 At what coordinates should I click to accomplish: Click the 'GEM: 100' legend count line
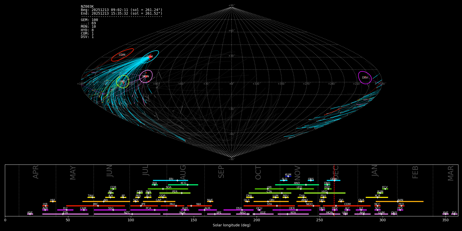point(89,20)
